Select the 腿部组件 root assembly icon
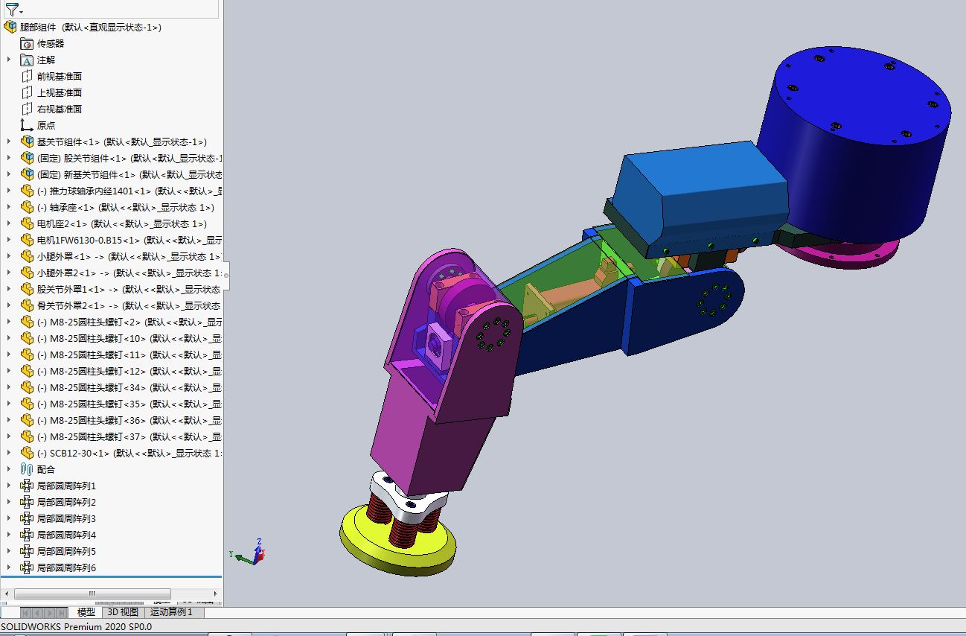This screenshot has width=966, height=636. click(x=10, y=27)
